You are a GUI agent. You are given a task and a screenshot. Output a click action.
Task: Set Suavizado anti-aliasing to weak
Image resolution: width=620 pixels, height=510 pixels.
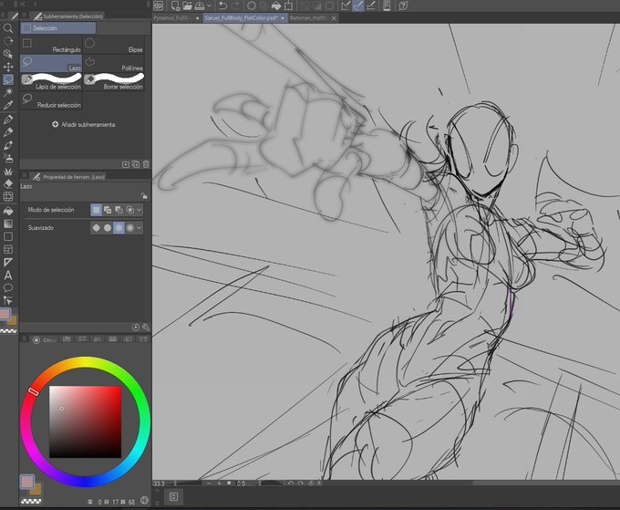pos(108,228)
